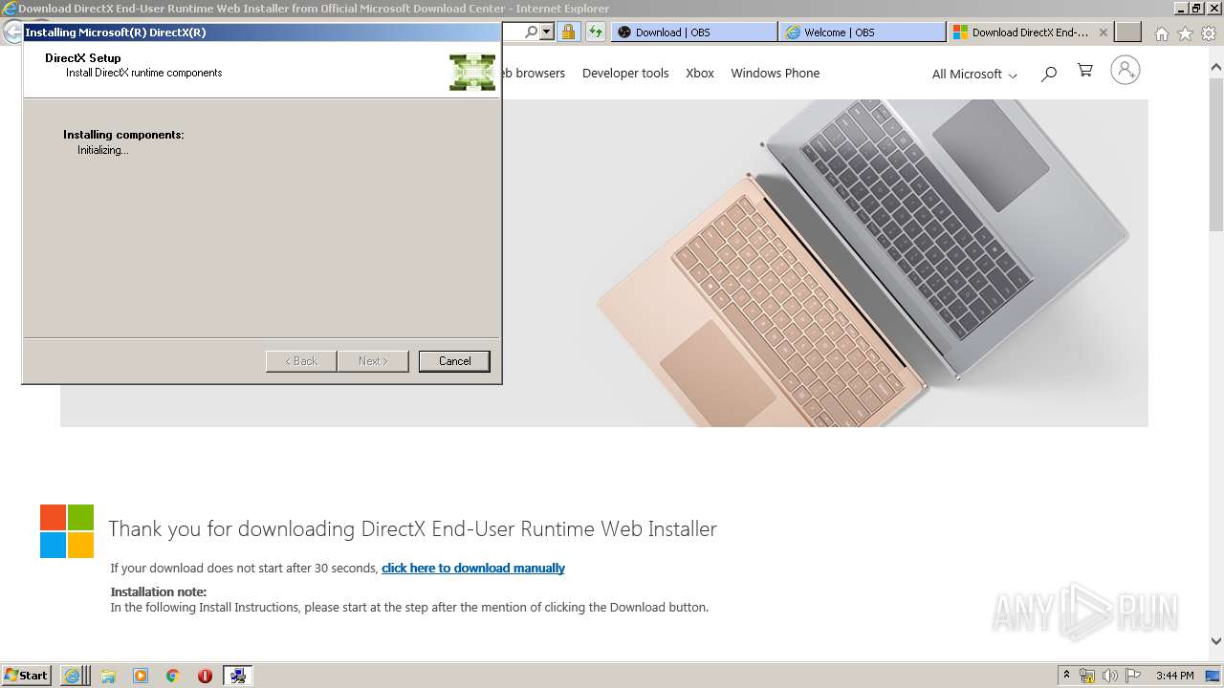Click the Microsoft four-color logo on the page
The height and width of the screenshot is (688, 1224).
click(x=67, y=531)
